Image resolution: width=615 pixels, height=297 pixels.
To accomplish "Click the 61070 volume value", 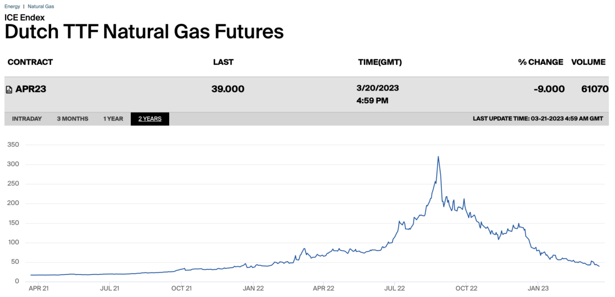I will (593, 89).
